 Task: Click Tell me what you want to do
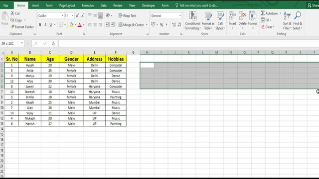pos(196,5)
